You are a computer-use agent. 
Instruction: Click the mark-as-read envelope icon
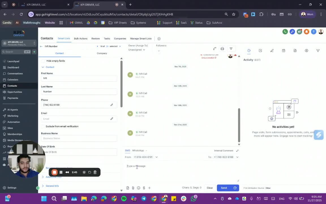point(222,49)
